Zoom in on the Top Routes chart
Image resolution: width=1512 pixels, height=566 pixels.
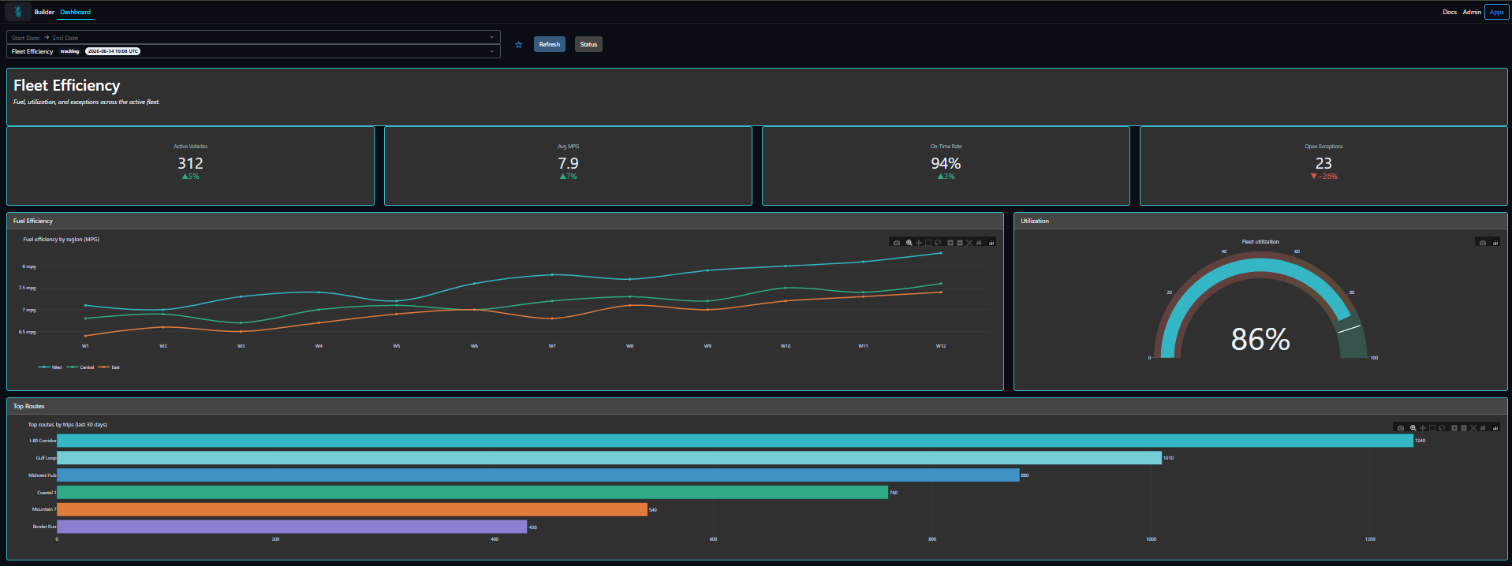click(1454, 428)
